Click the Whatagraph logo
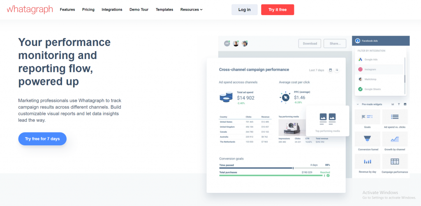This screenshot has height=206, width=421. [x=30, y=9]
